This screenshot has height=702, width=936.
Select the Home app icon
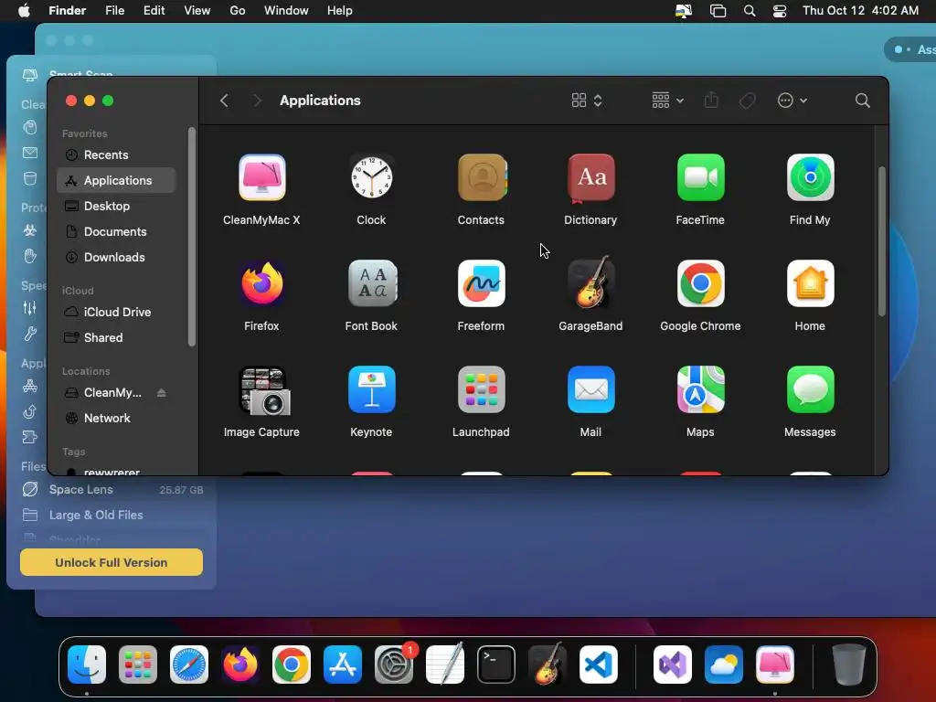(810, 283)
